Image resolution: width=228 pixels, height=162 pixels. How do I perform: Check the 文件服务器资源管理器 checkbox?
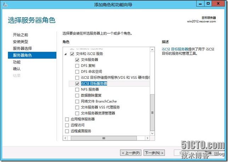[77, 113]
